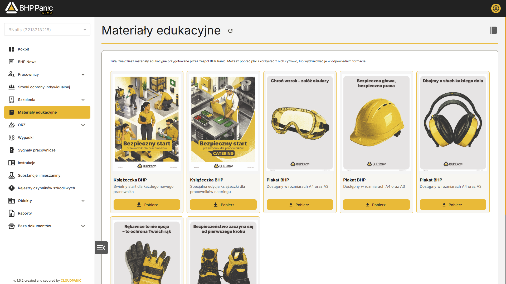Open the 'Dbajmy o słuch' earmuffs poster thumbnail
Screen dimensions: 506x284
coord(453,123)
